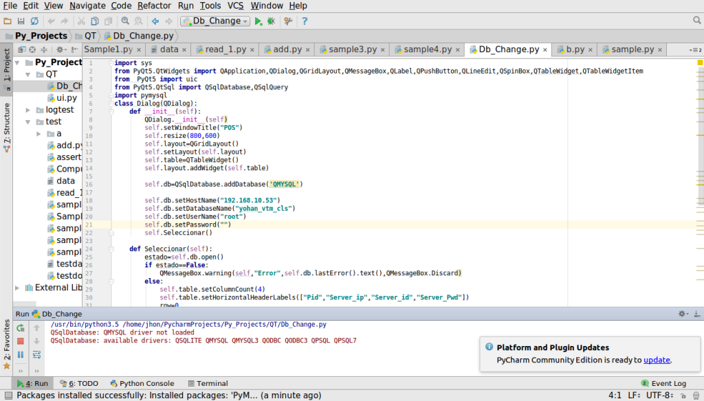Expand the 'a' subfolder

click(39, 134)
